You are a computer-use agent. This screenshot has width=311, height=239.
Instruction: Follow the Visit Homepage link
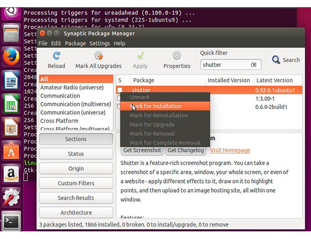tap(230, 150)
